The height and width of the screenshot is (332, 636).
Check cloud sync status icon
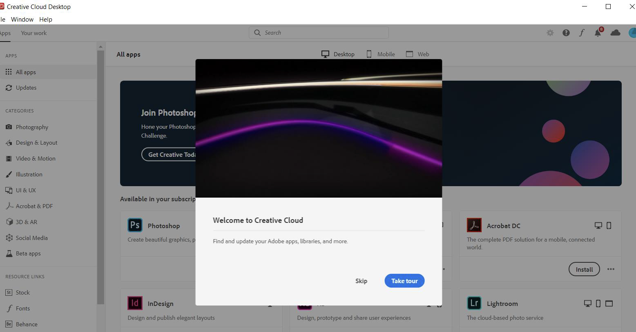click(x=615, y=33)
